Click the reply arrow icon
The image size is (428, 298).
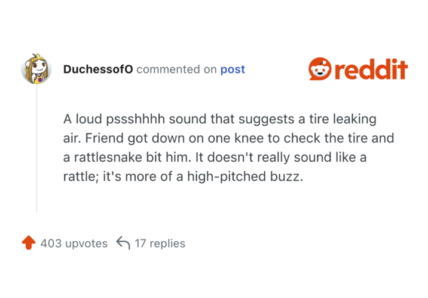(x=123, y=243)
